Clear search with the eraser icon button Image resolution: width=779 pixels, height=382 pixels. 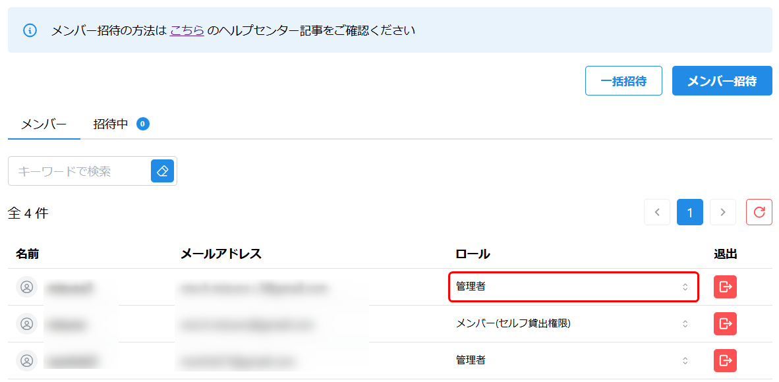tap(163, 171)
